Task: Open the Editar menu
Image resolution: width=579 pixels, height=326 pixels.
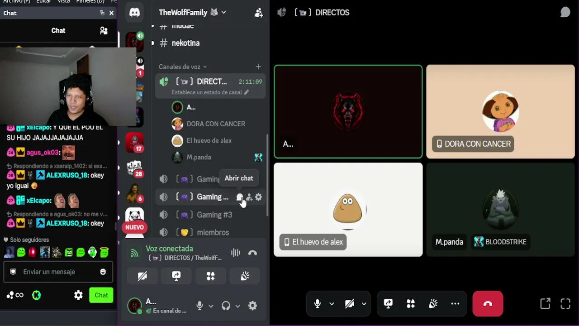Action: click(43, 1)
